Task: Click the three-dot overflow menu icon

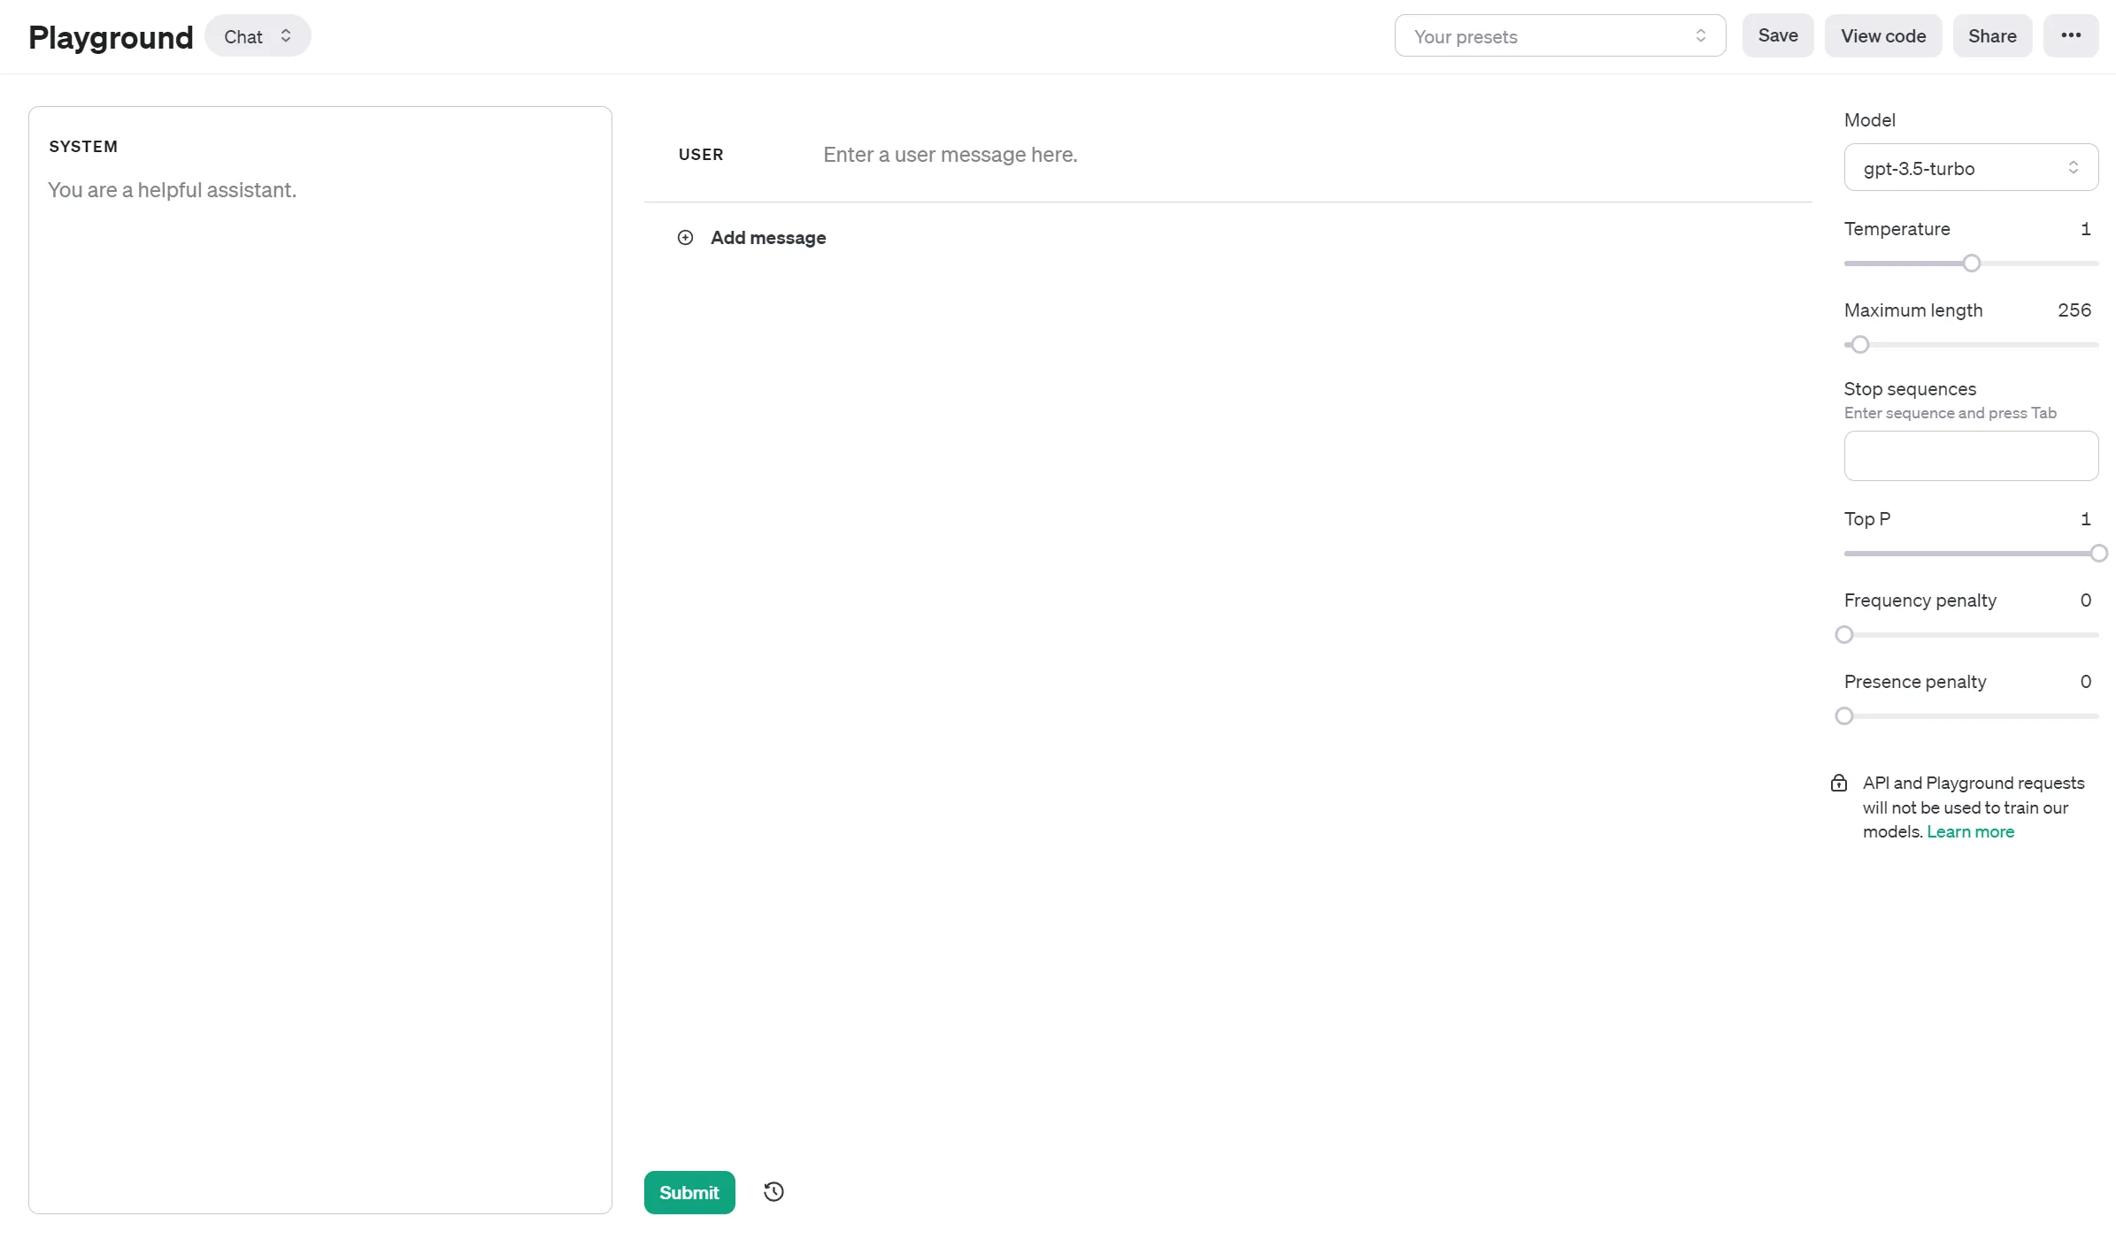Action: 2072,35
